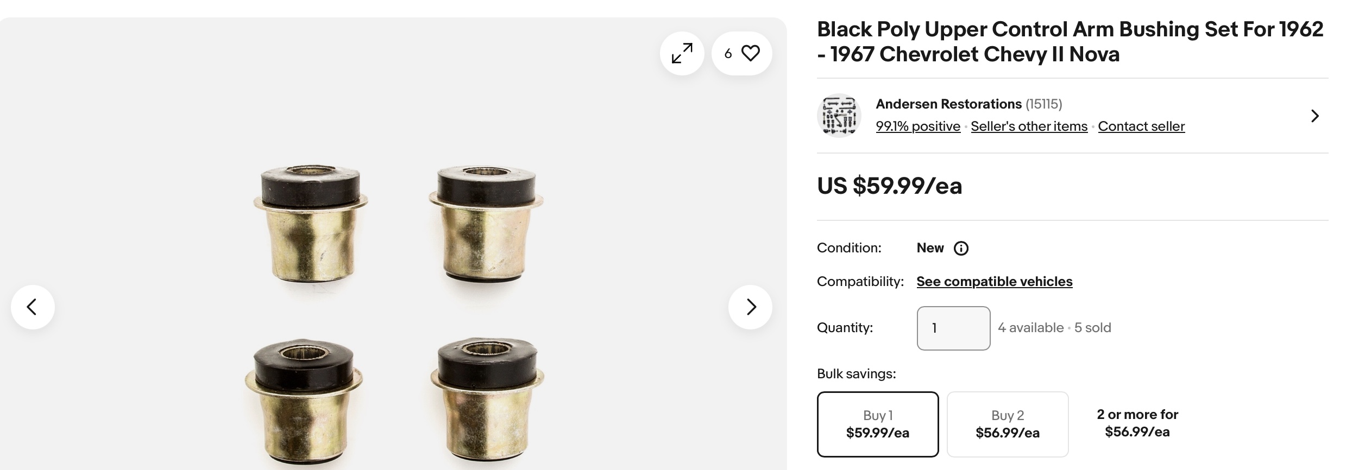The height and width of the screenshot is (470, 1346).
Task: Click the watch count number 6
Action: pos(728,53)
